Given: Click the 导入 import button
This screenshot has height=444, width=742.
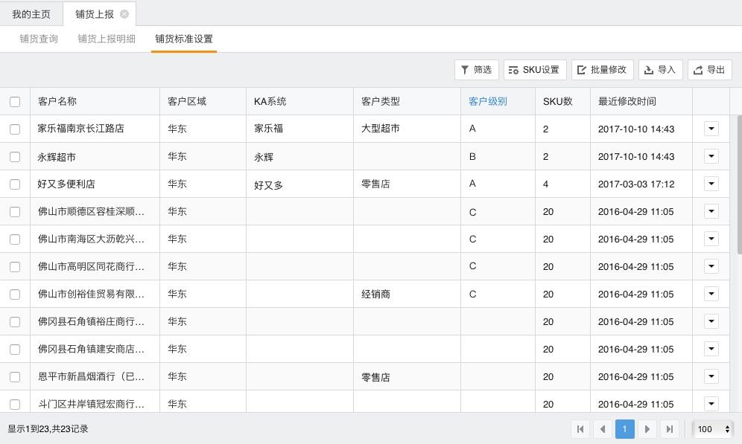Looking at the screenshot, I should (x=660, y=70).
